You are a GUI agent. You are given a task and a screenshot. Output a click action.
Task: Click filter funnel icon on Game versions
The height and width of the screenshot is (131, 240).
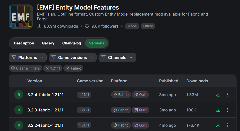pyautogui.click(x=54, y=57)
